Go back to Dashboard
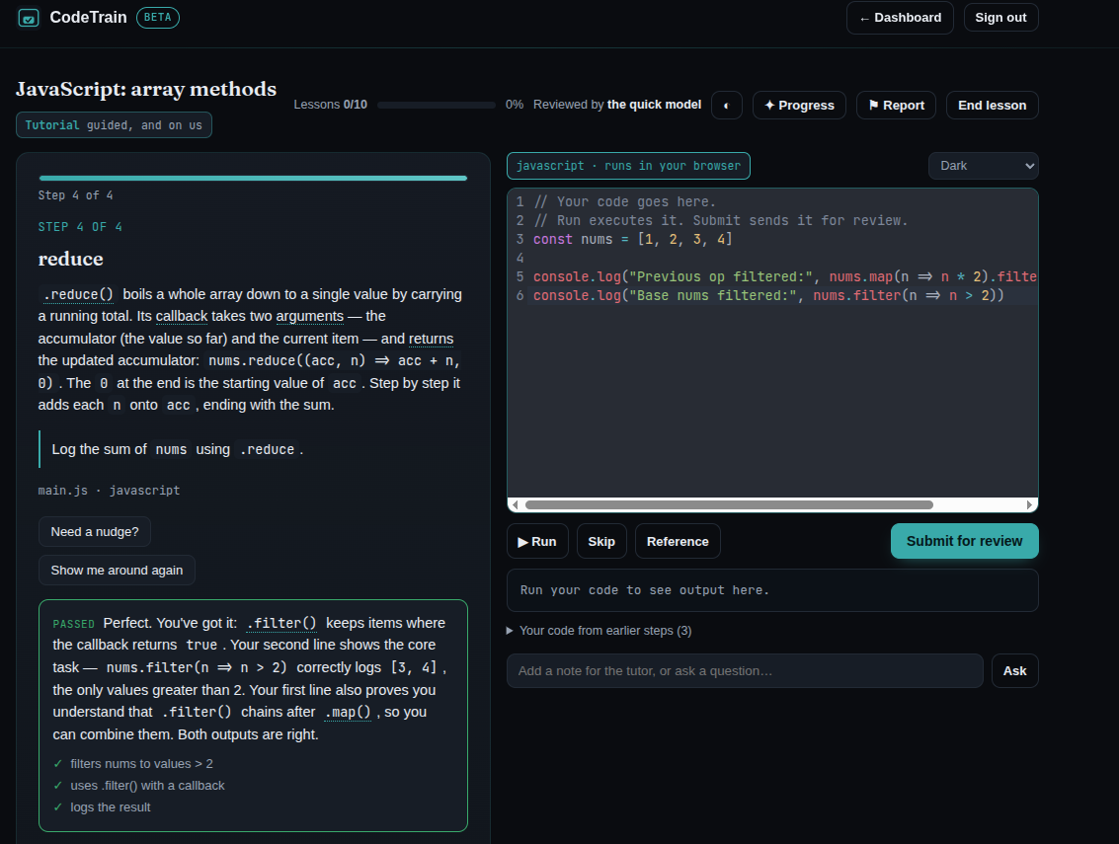This screenshot has width=1119, height=844. click(900, 18)
